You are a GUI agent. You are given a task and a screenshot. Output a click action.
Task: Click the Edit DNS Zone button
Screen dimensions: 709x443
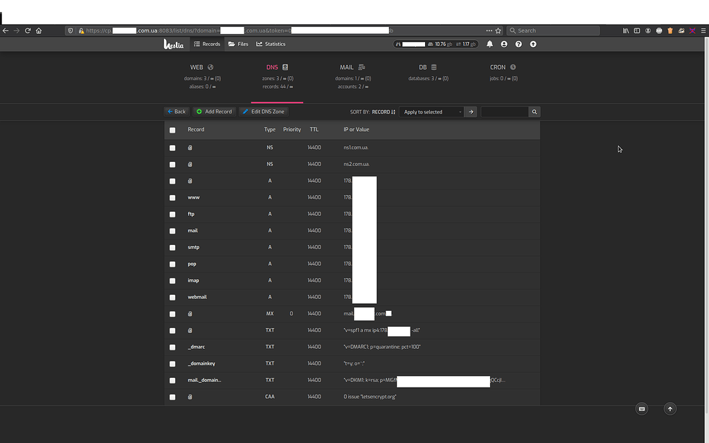coord(264,111)
